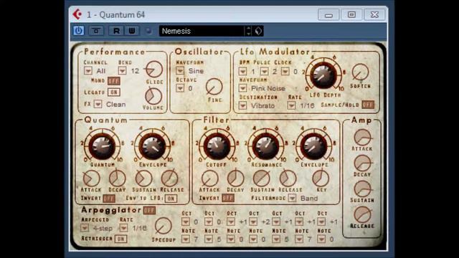
Task: Click the Read automation R button
Action: [x=116, y=31]
